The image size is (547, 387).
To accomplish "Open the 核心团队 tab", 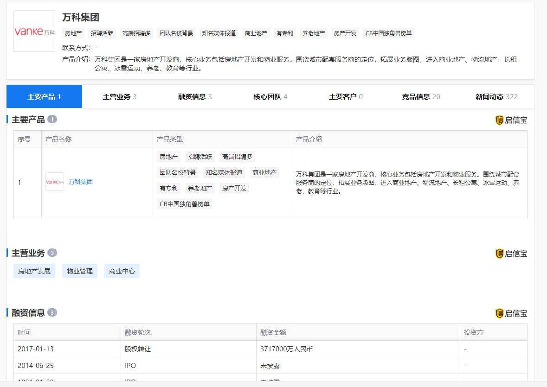I will (x=270, y=96).
